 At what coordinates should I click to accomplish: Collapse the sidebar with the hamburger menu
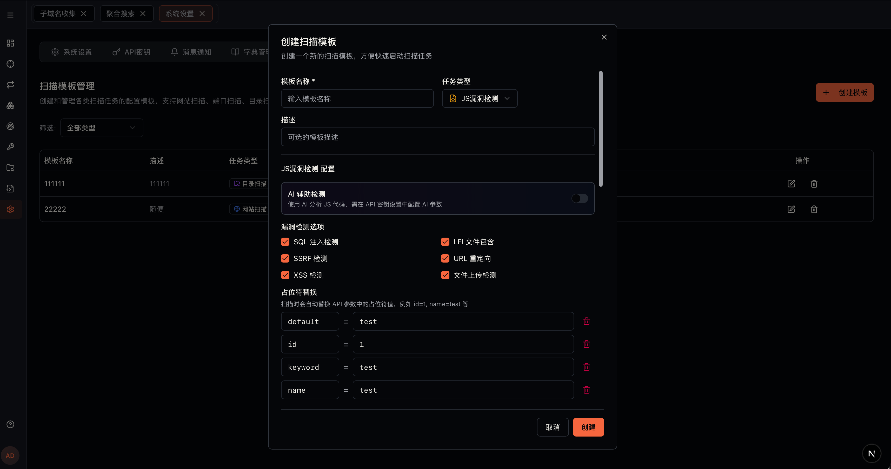click(10, 15)
